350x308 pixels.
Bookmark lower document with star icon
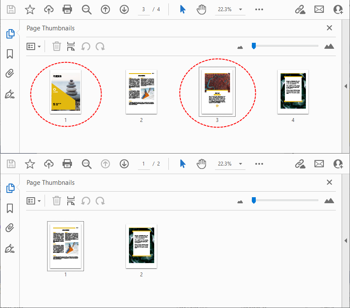coord(30,164)
